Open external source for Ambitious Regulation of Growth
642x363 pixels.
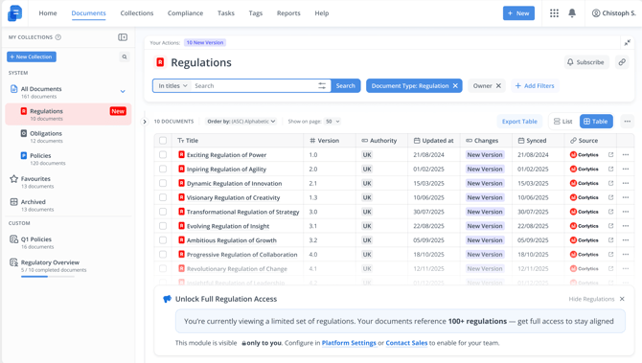click(x=611, y=240)
